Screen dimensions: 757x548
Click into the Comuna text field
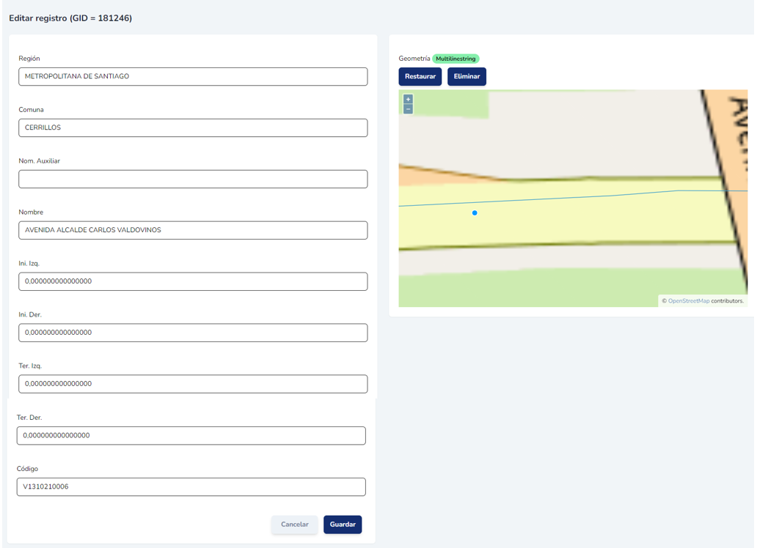(x=193, y=127)
